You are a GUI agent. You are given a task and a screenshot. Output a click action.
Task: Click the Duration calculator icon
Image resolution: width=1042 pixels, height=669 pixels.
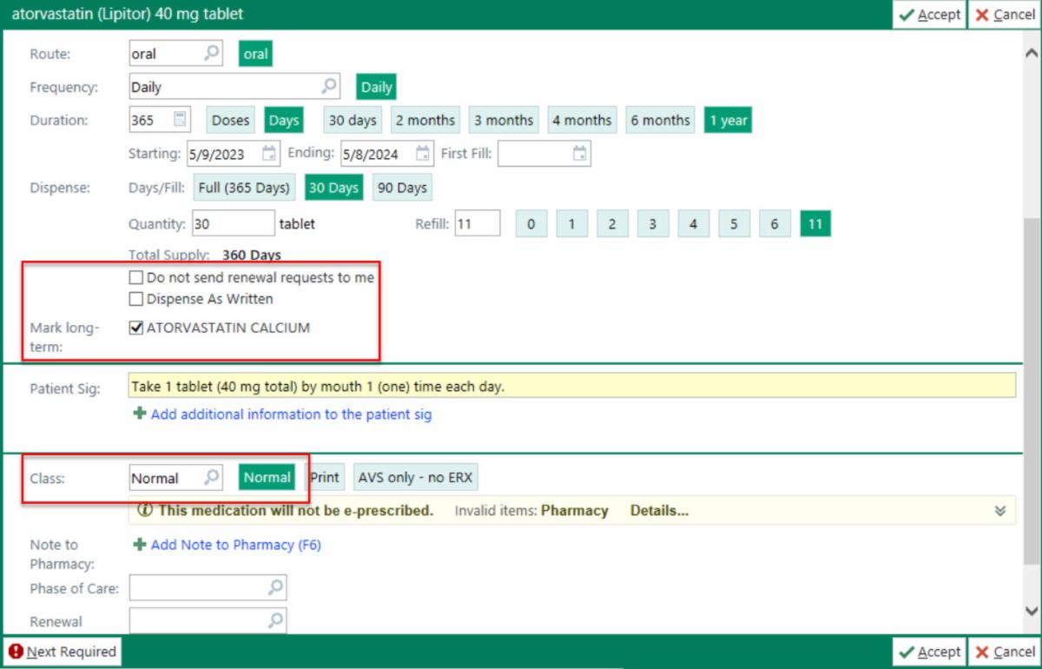coord(181,120)
